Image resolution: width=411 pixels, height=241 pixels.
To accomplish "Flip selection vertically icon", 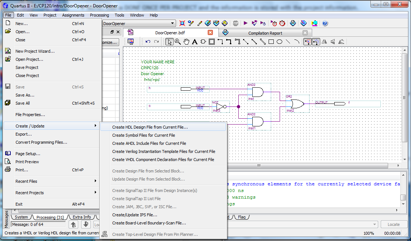I will 333,42.
